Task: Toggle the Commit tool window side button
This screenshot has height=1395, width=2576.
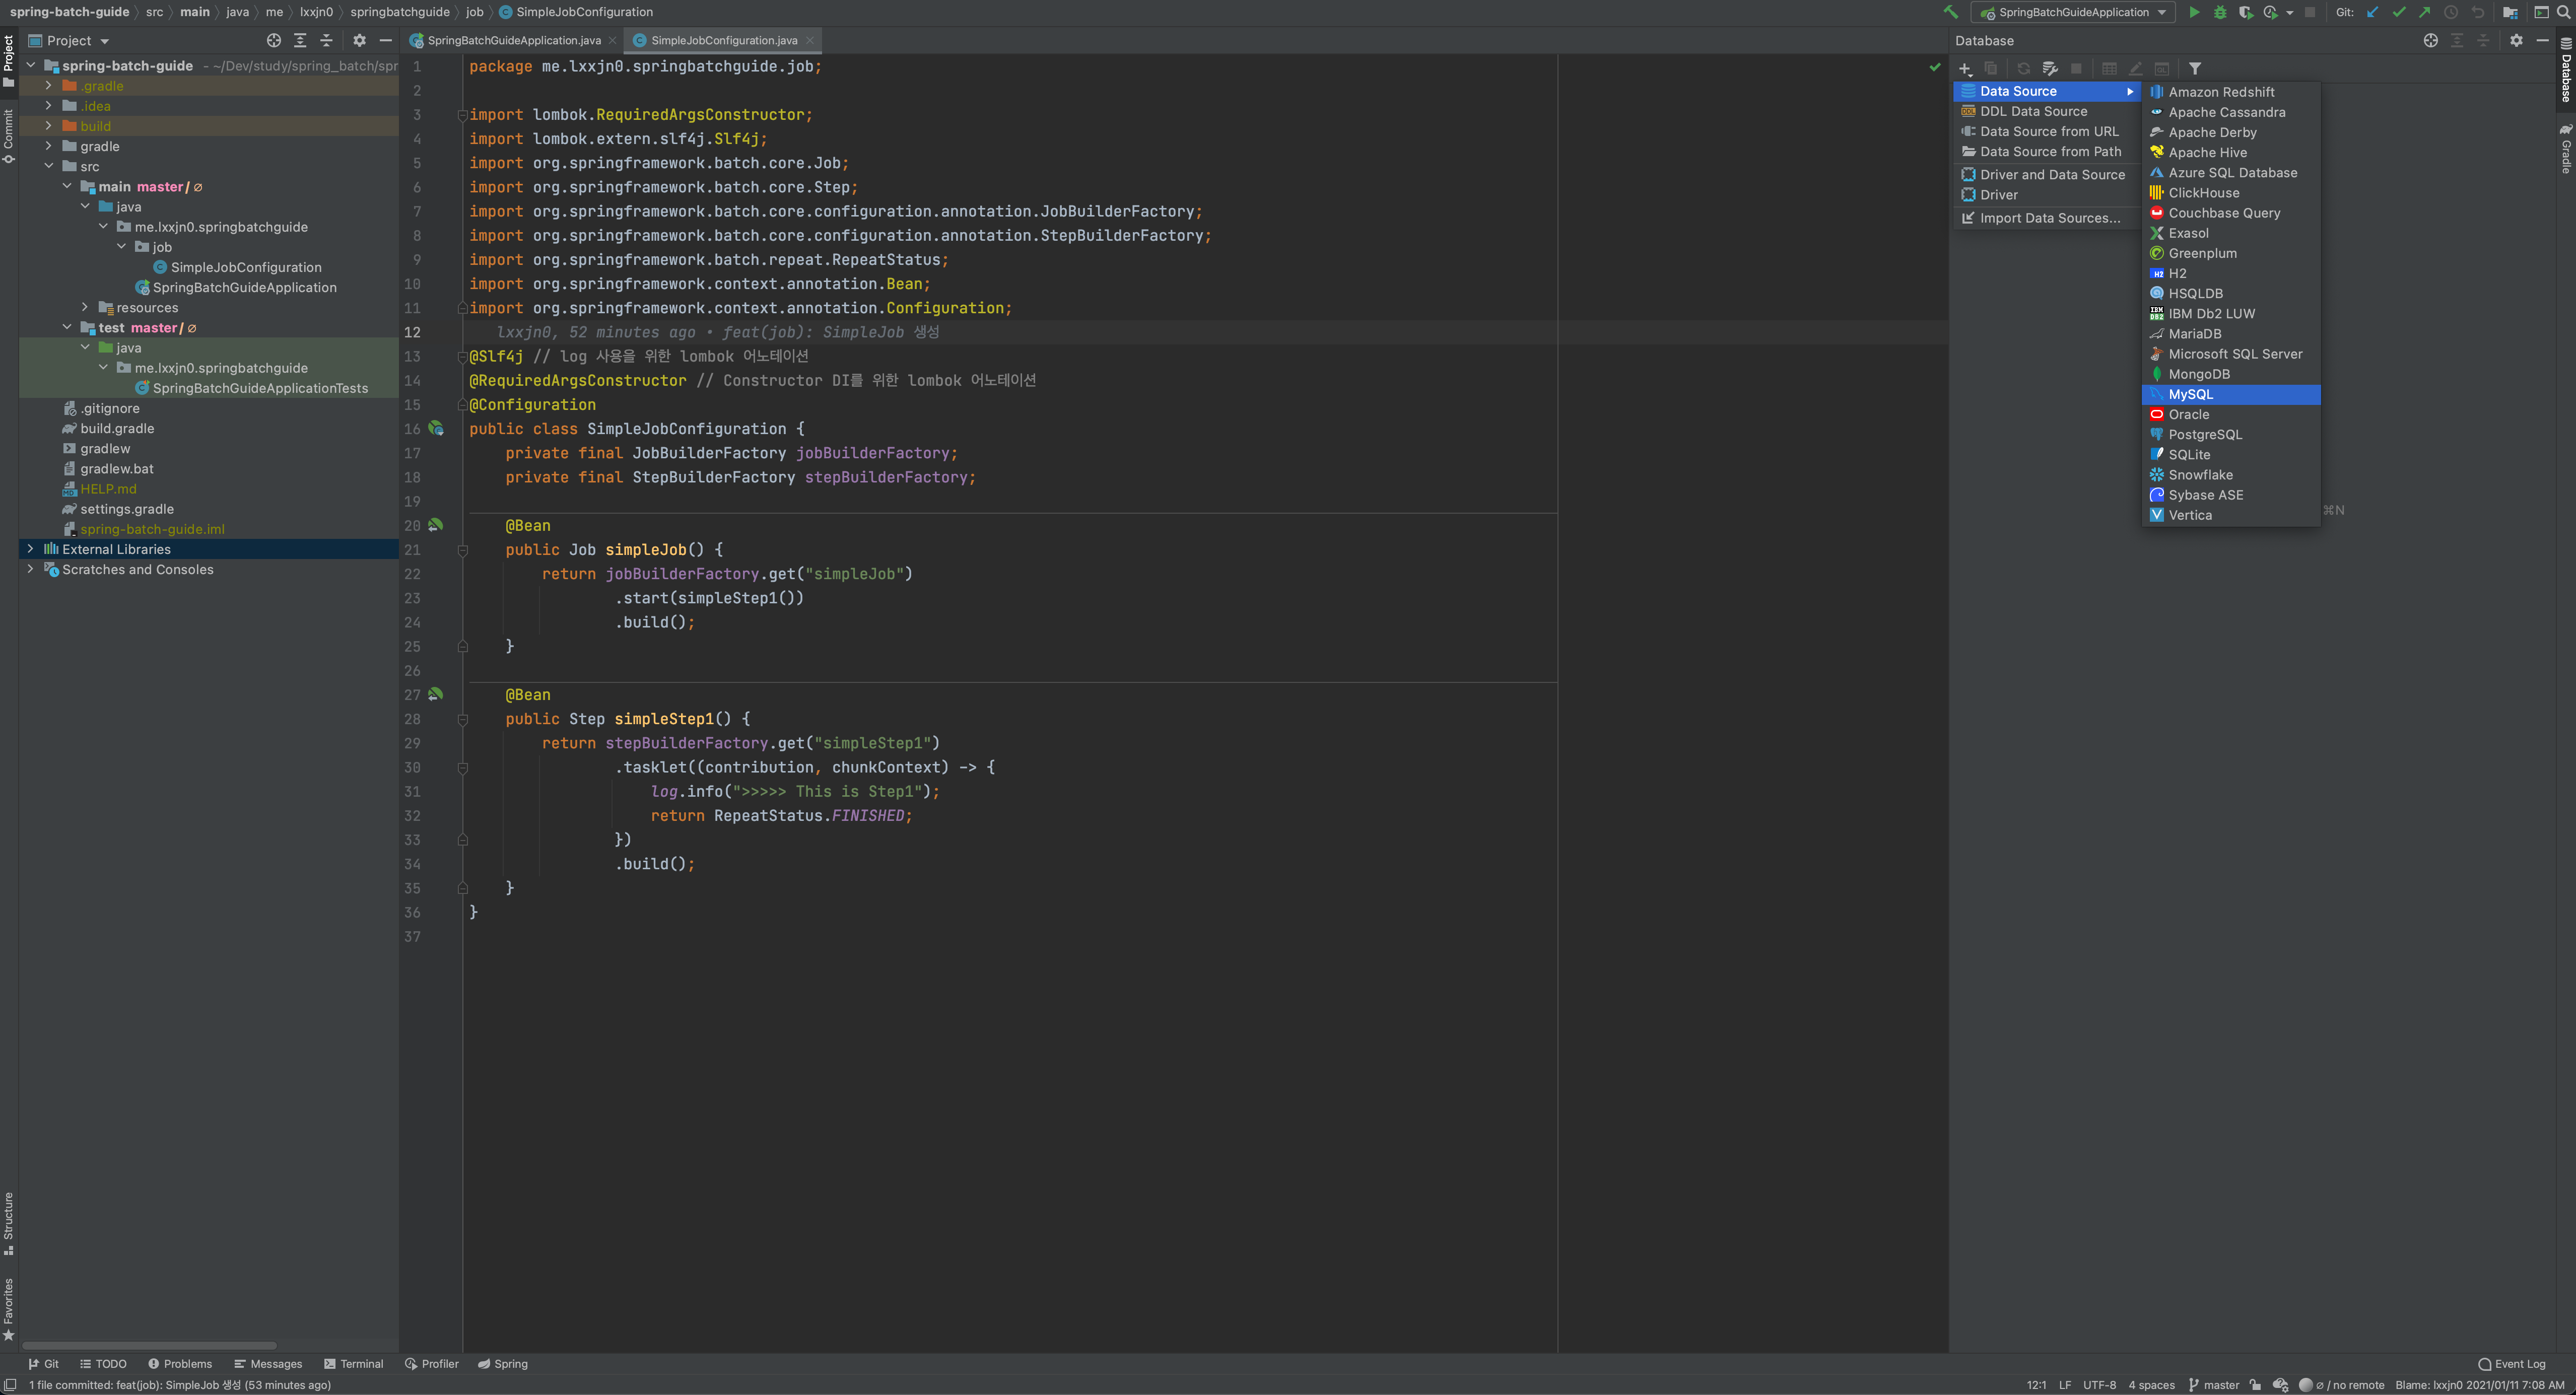Action: point(8,135)
